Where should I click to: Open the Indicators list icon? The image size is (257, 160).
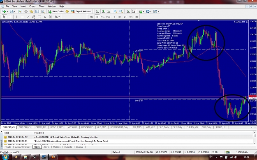pyautogui.click(x=141, y=11)
